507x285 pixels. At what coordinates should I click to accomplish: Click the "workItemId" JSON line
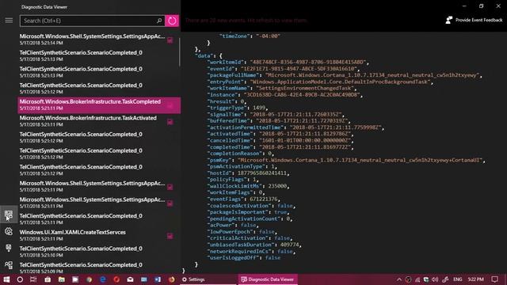click(288, 62)
